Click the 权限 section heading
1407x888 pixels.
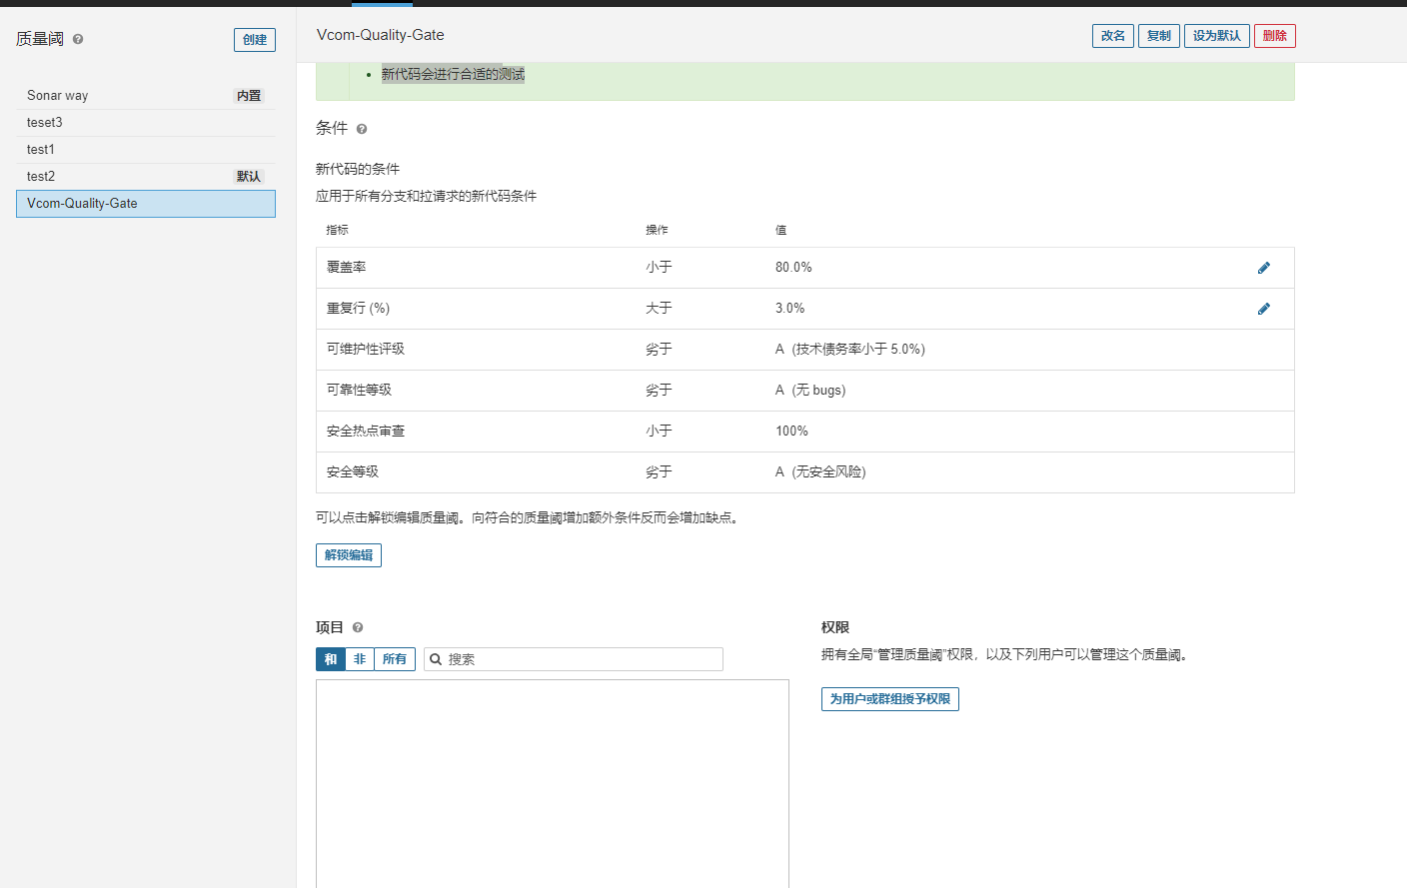coord(835,627)
